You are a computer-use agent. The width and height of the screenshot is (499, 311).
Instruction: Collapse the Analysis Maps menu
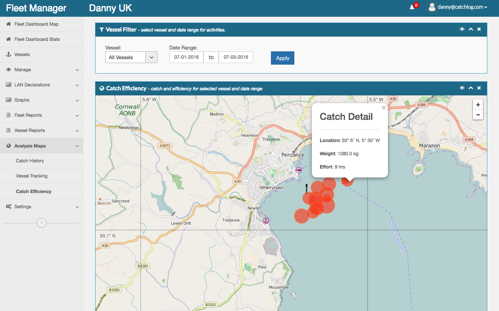[41, 146]
